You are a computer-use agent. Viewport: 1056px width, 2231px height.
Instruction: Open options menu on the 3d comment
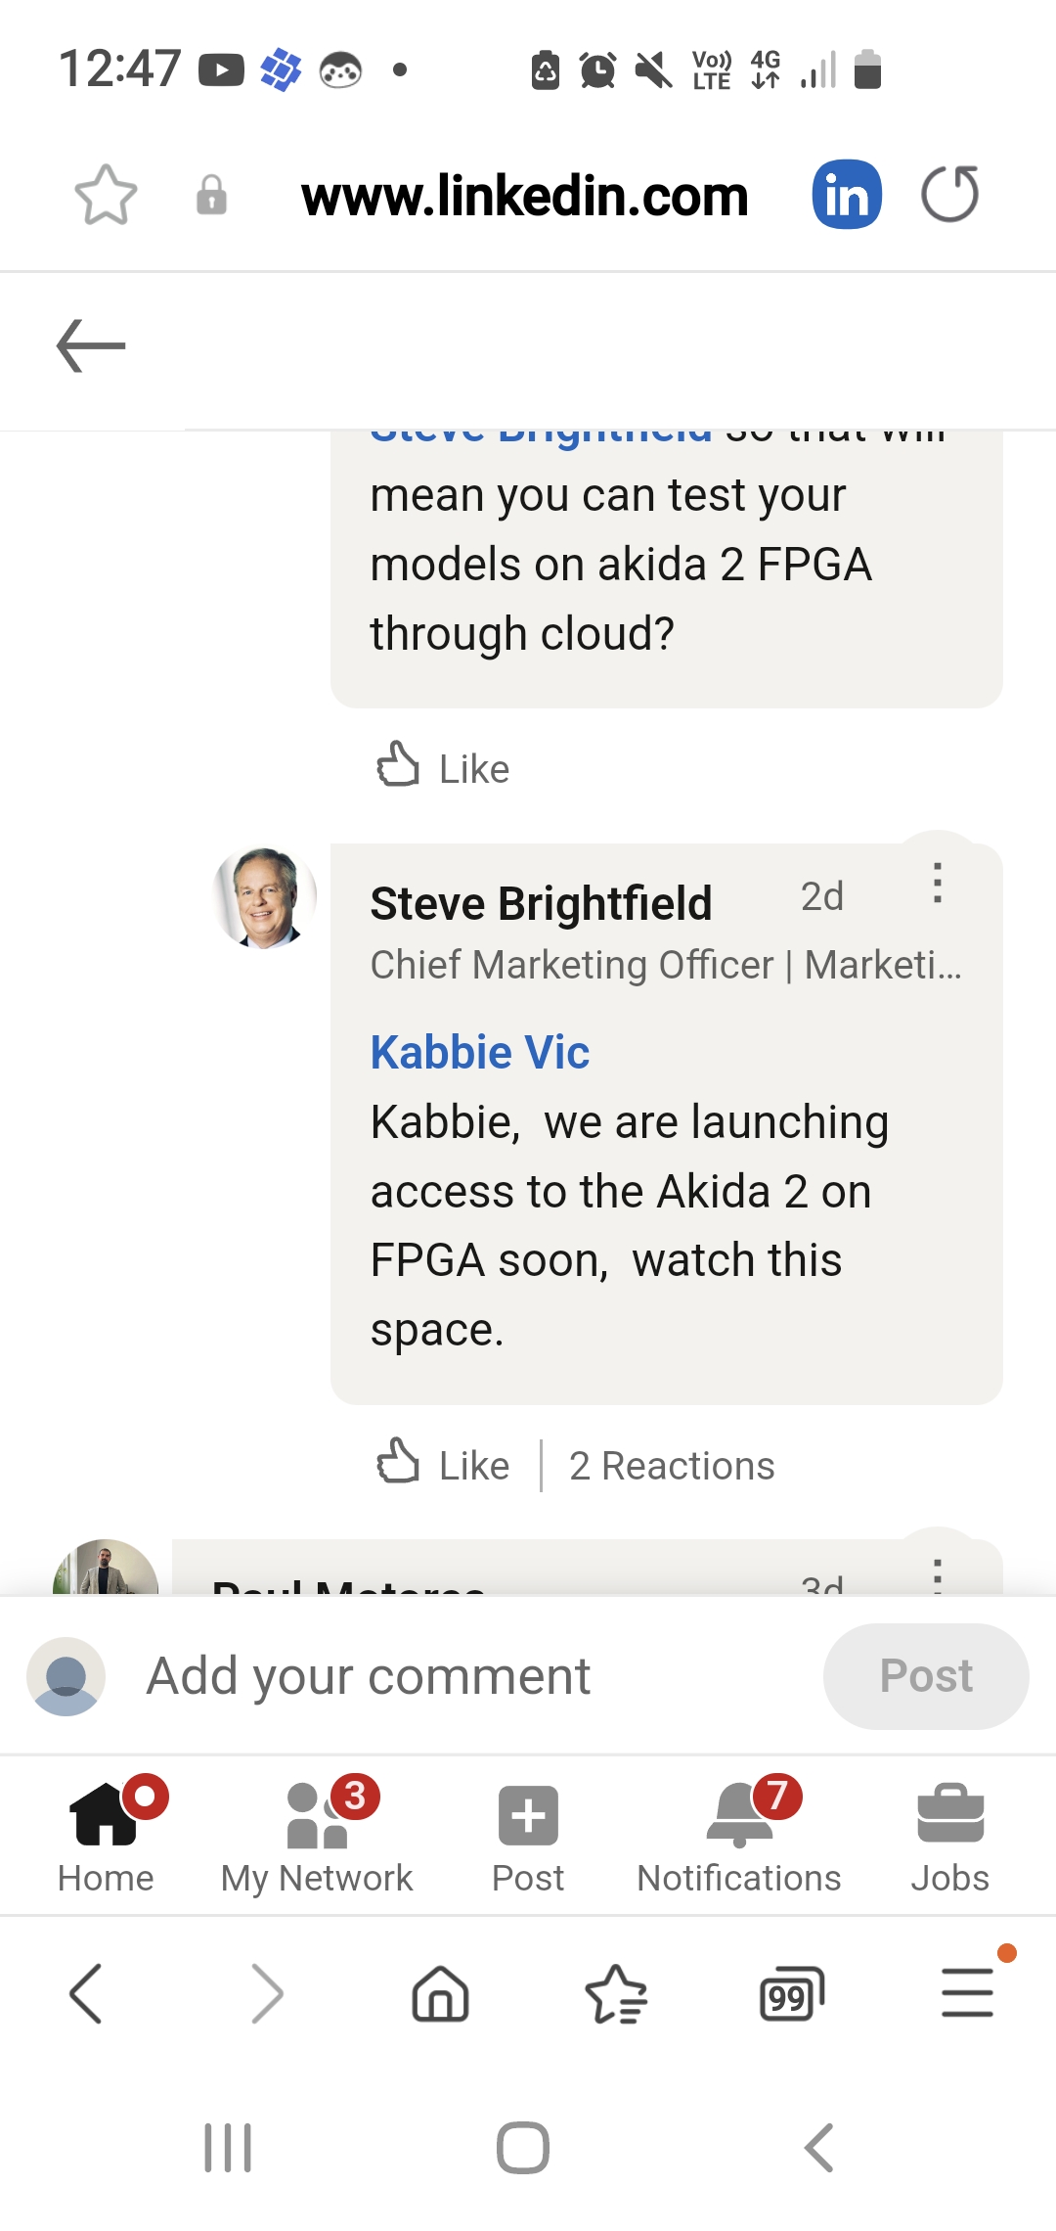click(938, 1575)
